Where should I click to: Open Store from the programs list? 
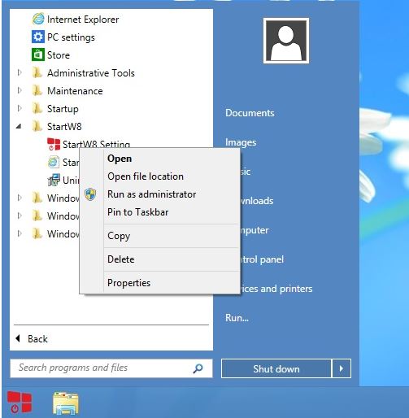(x=59, y=55)
